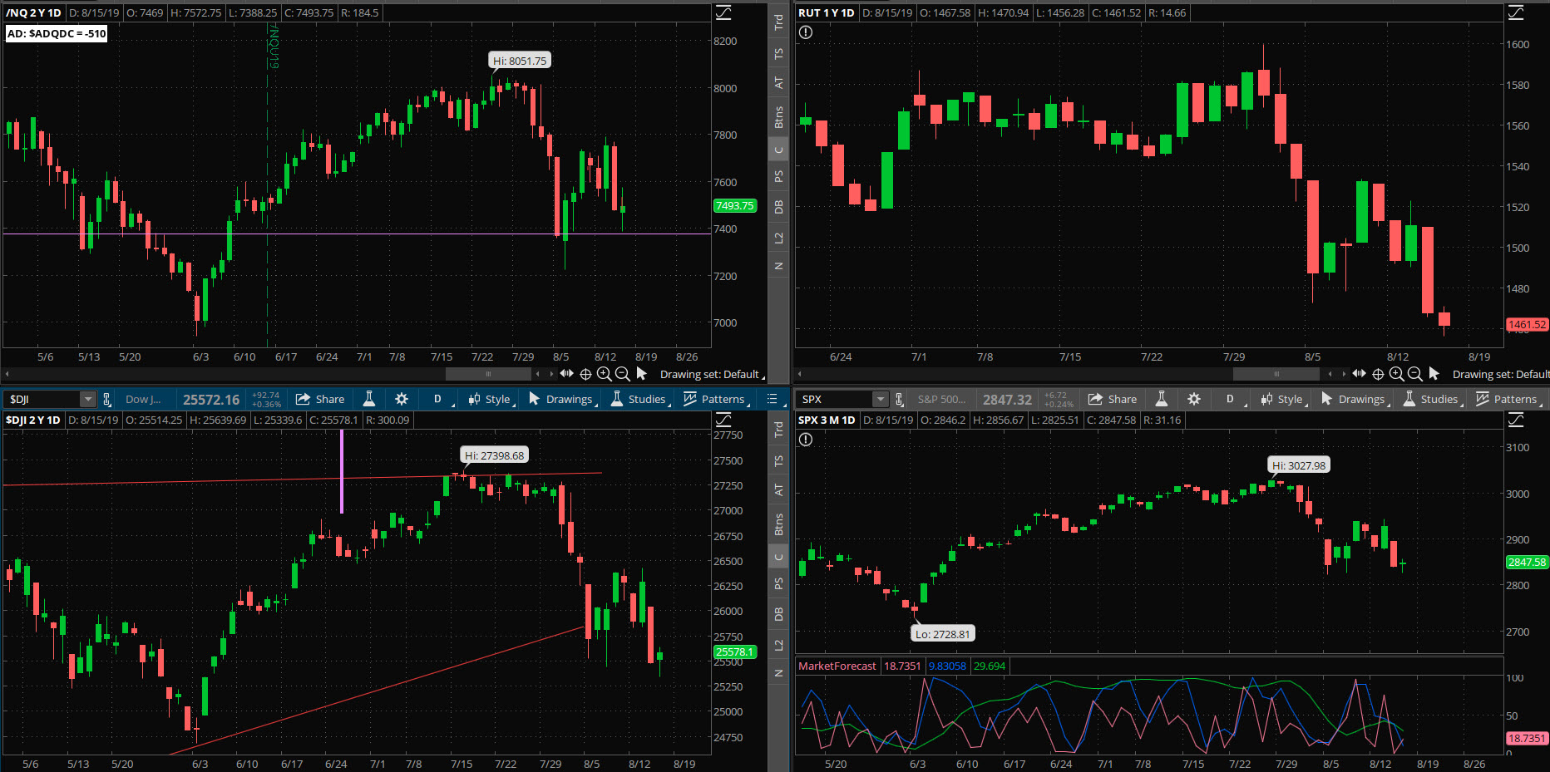This screenshot has width=1550, height=772.
Task: Click the chart-line icon at top right of RUT chart
Action: click(x=1516, y=12)
